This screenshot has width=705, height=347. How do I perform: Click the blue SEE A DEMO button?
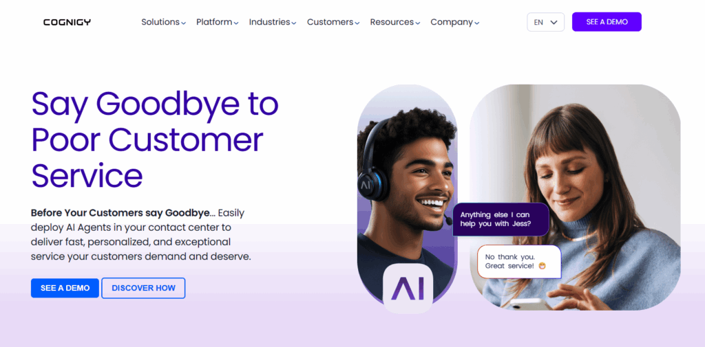click(x=65, y=288)
